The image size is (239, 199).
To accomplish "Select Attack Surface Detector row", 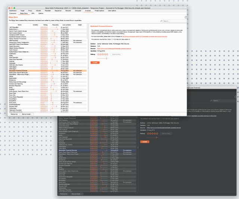I will tap(48, 48).
